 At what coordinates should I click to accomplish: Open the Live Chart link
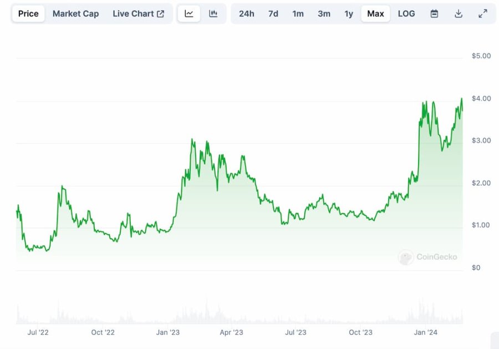click(138, 14)
